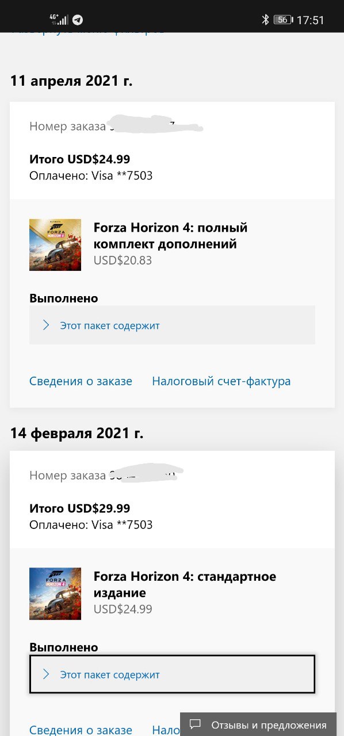
Task: Expand the focused "Этот пакет содержит" for the standard edition
Action: [x=172, y=674]
